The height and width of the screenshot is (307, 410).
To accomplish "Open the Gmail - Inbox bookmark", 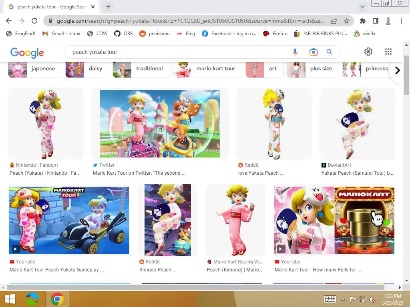I will (x=61, y=34).
